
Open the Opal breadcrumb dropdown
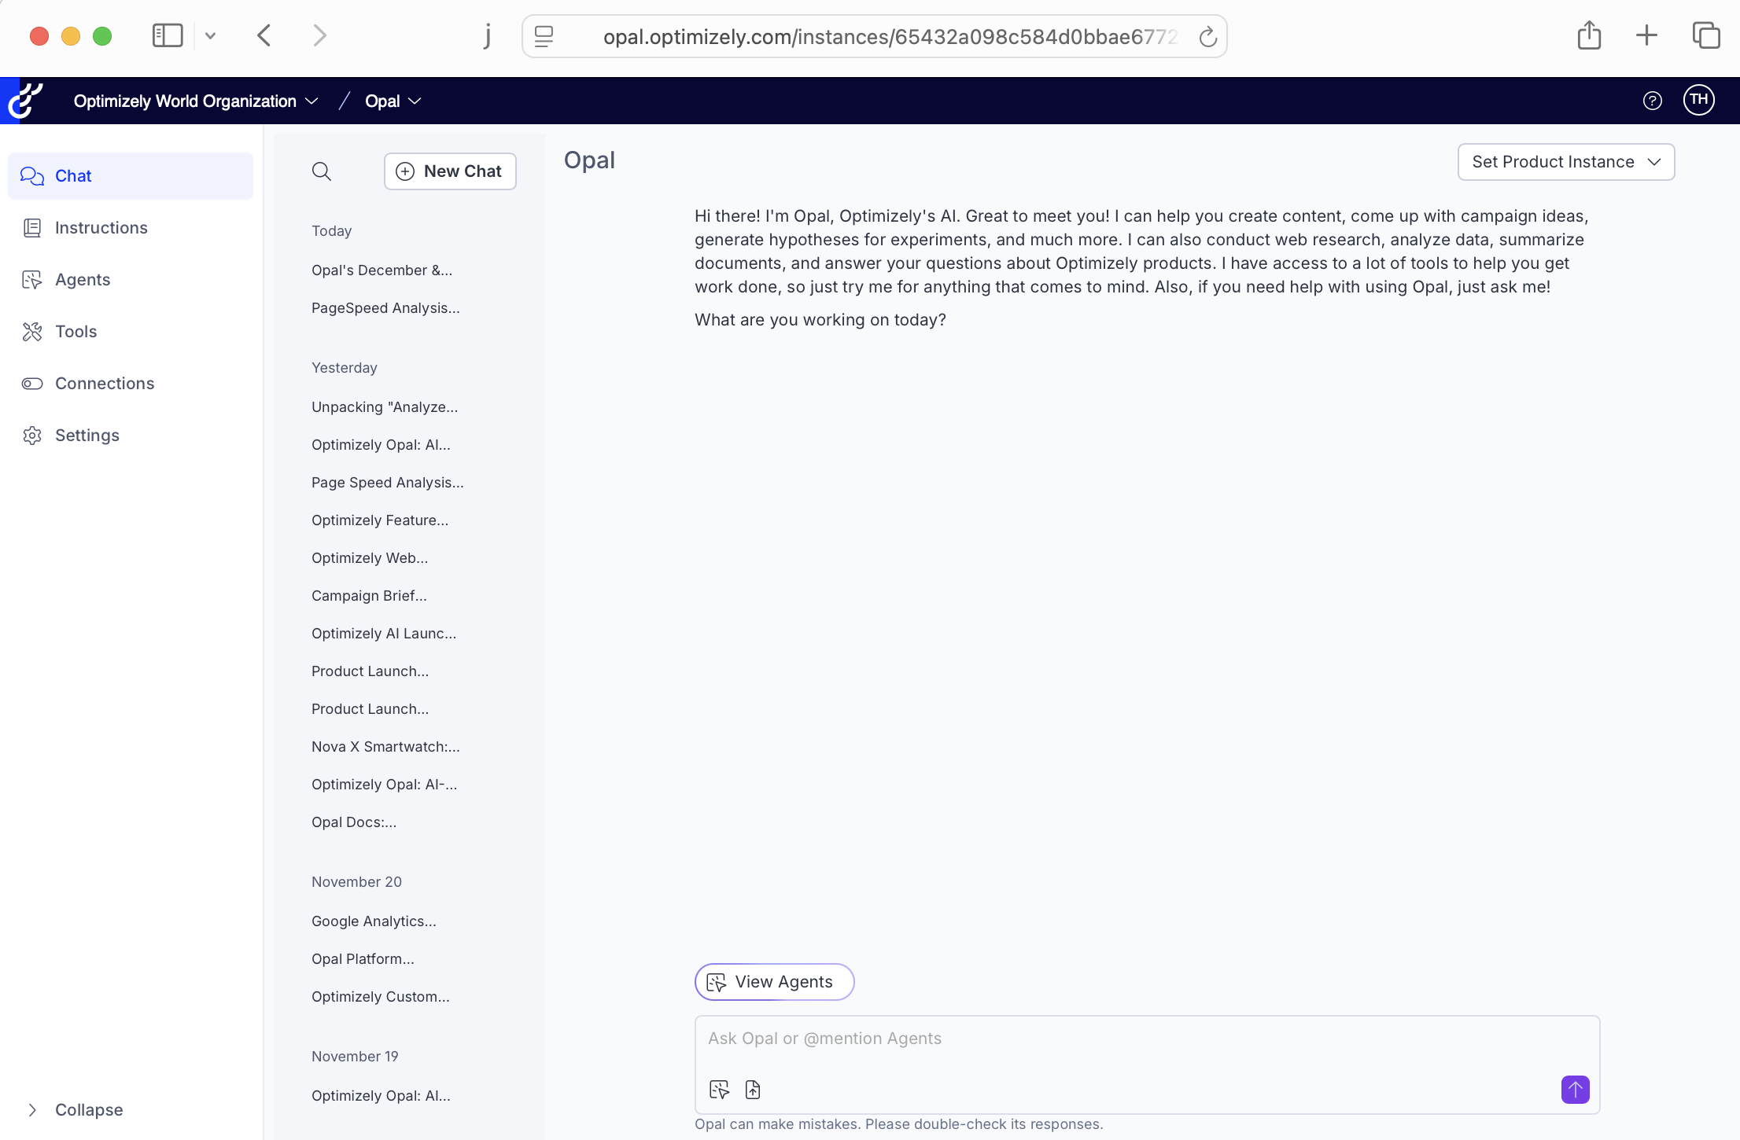[x=393, y=101]
